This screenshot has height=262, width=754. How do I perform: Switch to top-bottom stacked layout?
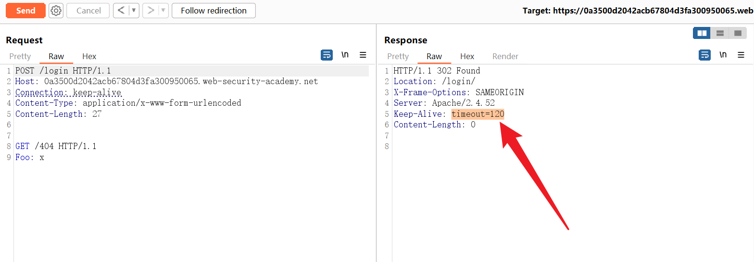pos(720,33)
